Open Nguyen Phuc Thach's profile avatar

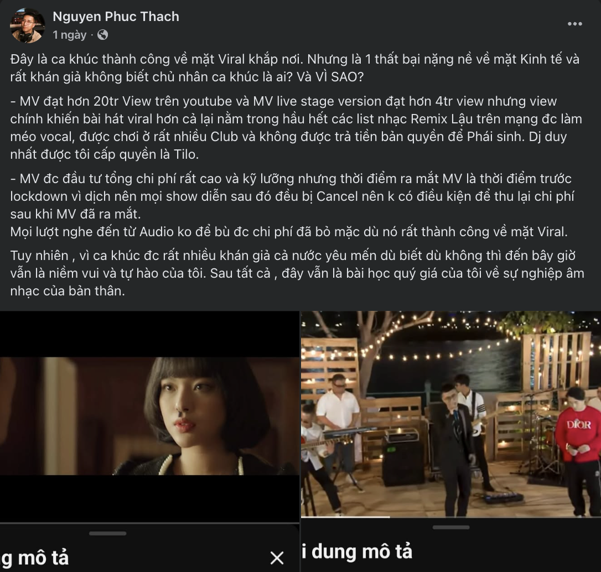[x=27, y=25]
